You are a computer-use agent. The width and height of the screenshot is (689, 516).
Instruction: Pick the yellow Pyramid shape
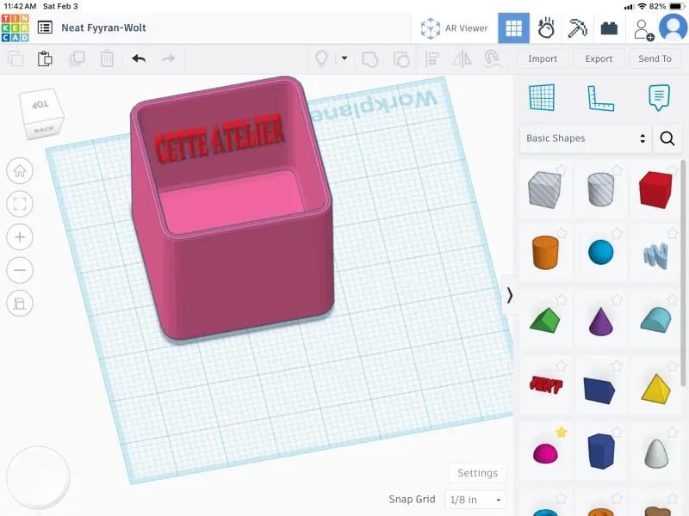(656, 389)
